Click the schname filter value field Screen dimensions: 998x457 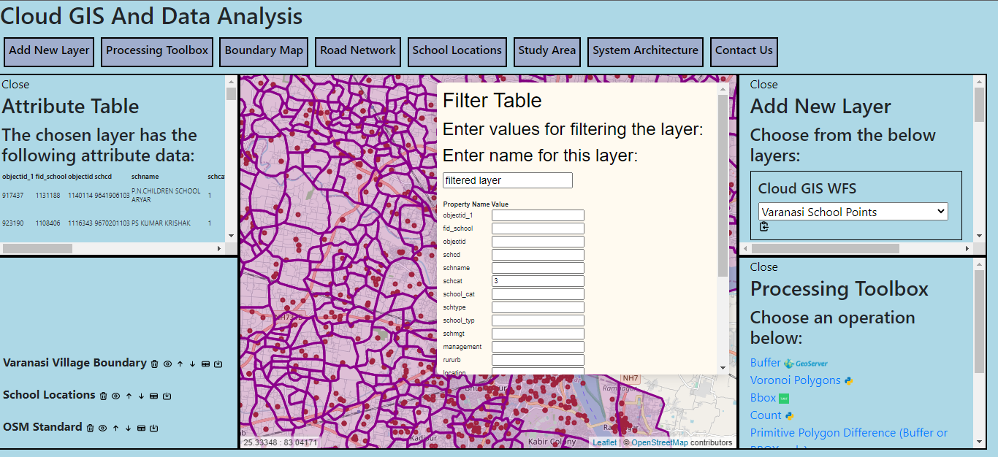(538, 268)
